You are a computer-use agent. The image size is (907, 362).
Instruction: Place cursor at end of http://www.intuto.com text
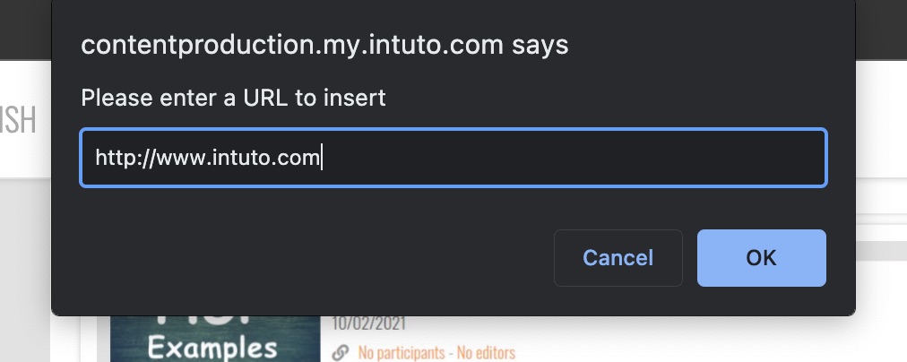tap(321, 159)
